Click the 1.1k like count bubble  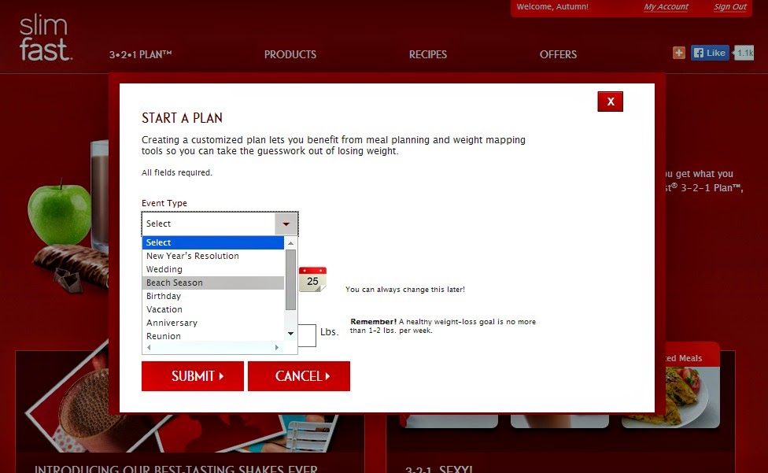pos(744,53)
